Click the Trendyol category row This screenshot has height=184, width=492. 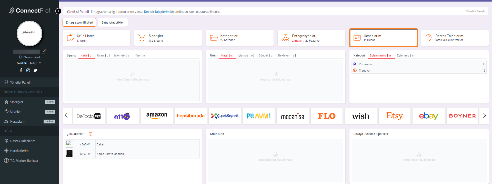(419, 71)
